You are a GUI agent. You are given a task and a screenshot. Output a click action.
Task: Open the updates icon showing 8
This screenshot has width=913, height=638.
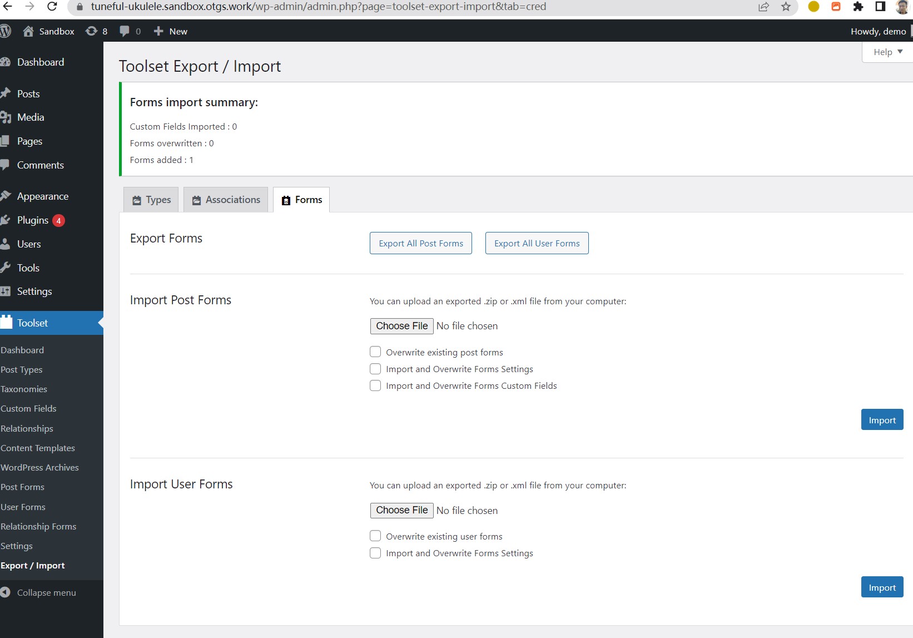coord(96,31)
